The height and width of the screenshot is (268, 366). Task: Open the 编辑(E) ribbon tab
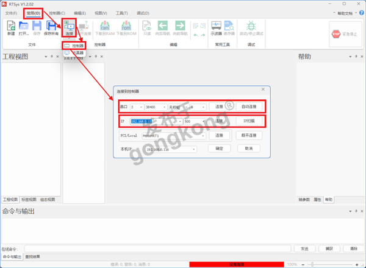[80, 13]
